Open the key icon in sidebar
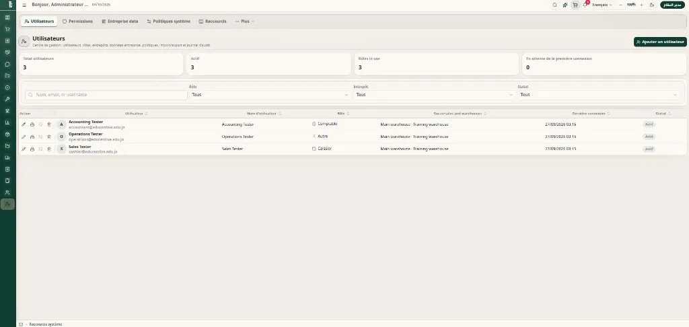The image size is (689, 327). coord(7,99)
